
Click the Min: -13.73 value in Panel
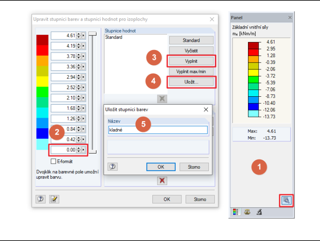(269, 138)
